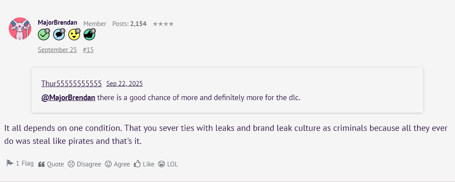Click the blue speech bubble badge
This screenshot has height=182, width=455.
(x=59, y=34)
